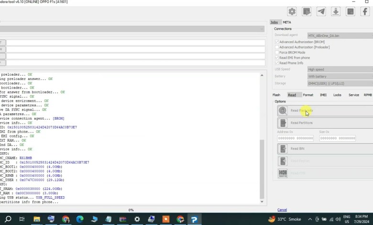
Task: Toggle Read EMI from phone checkbox
Action: click(x=277, y=57)
